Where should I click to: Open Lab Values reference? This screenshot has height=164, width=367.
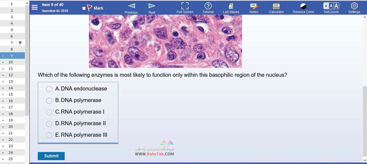(x=231, y=7)
